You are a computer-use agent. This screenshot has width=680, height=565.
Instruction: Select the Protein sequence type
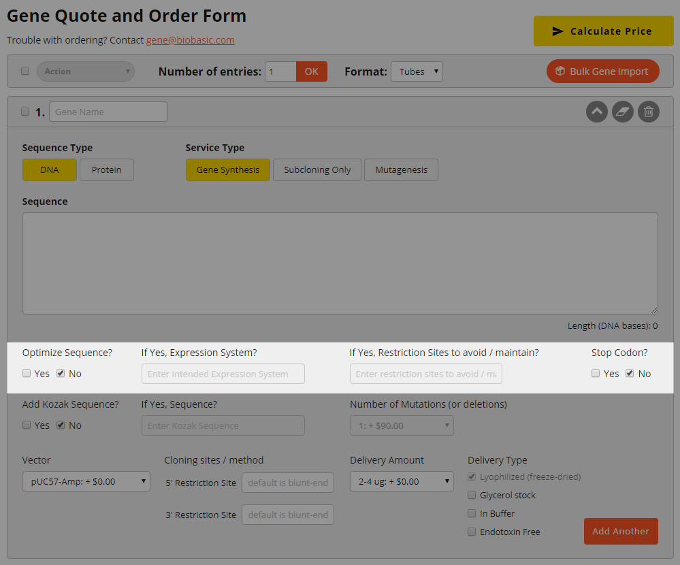click(107, 170)
